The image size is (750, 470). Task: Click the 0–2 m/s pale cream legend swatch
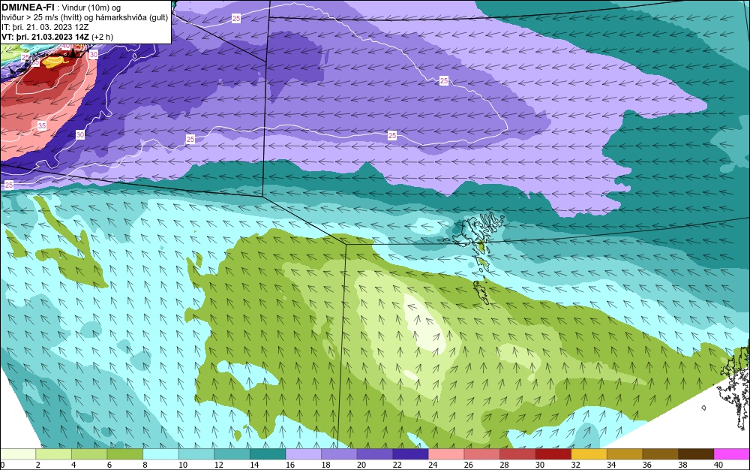[x=18, y=454]
